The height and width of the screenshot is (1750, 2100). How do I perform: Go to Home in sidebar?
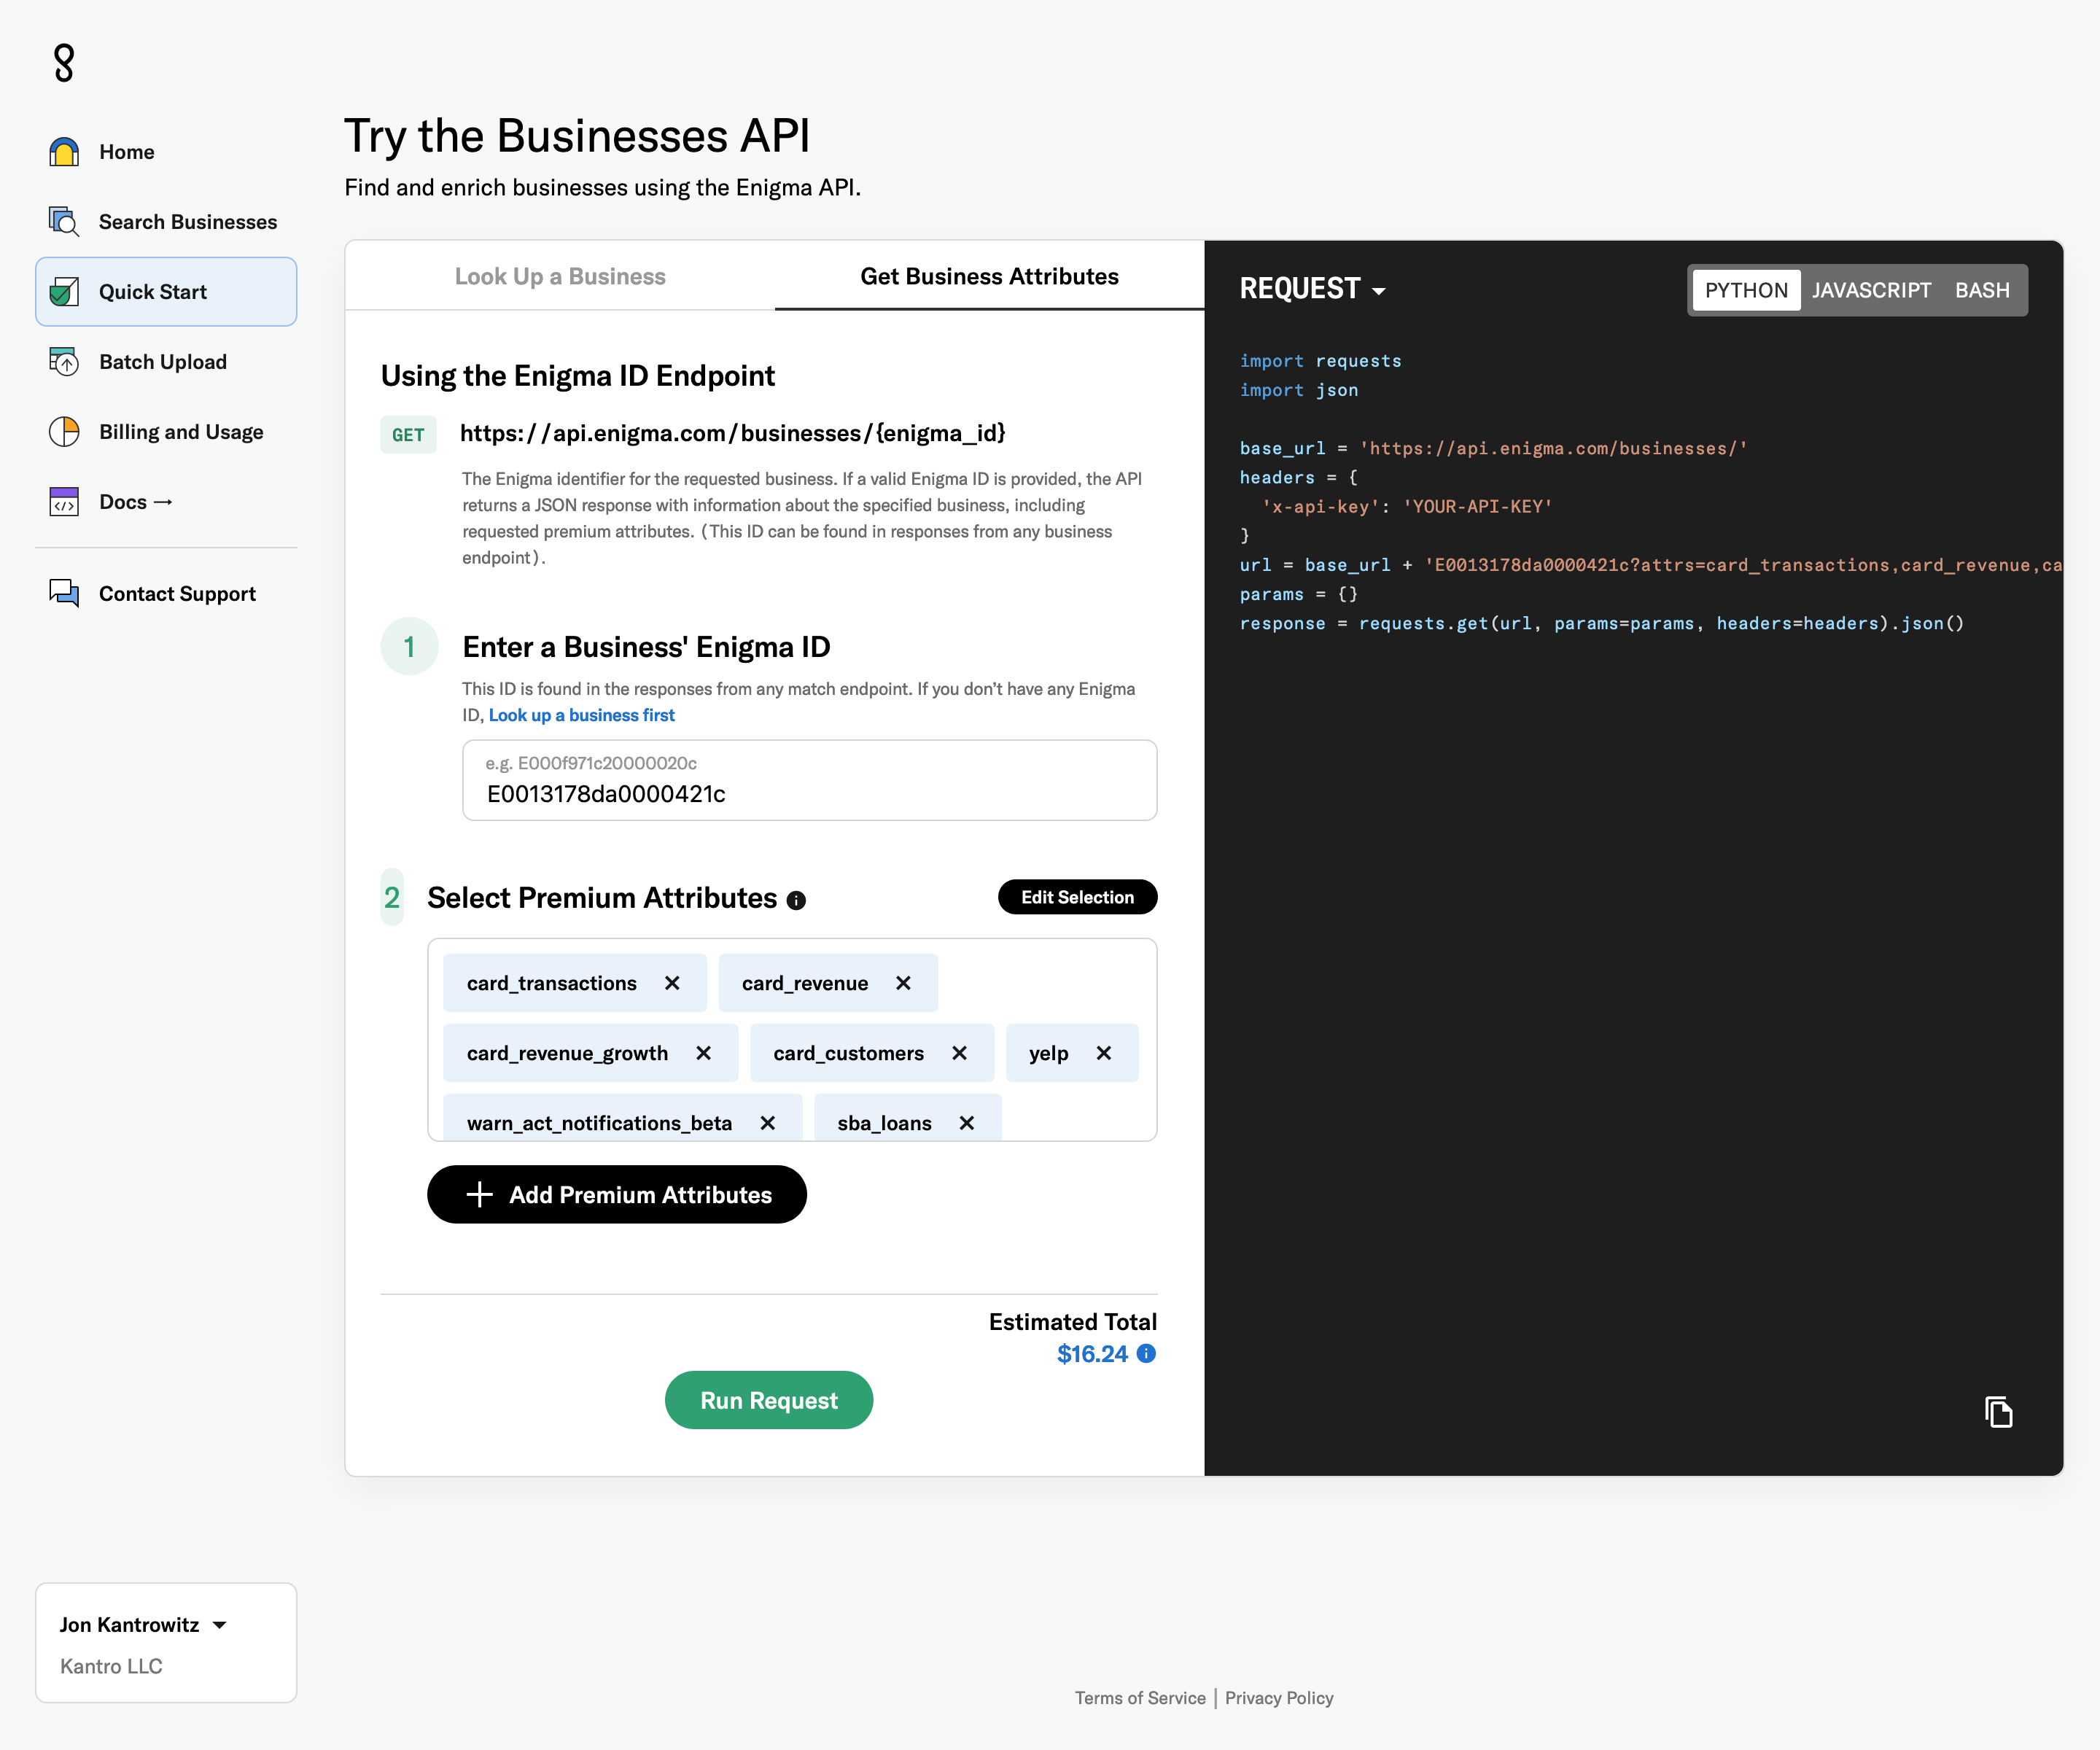(x=166, y=152)
